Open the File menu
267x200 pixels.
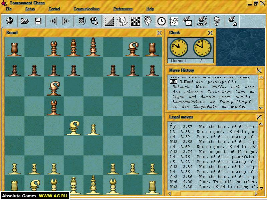[x=9, y=9]
